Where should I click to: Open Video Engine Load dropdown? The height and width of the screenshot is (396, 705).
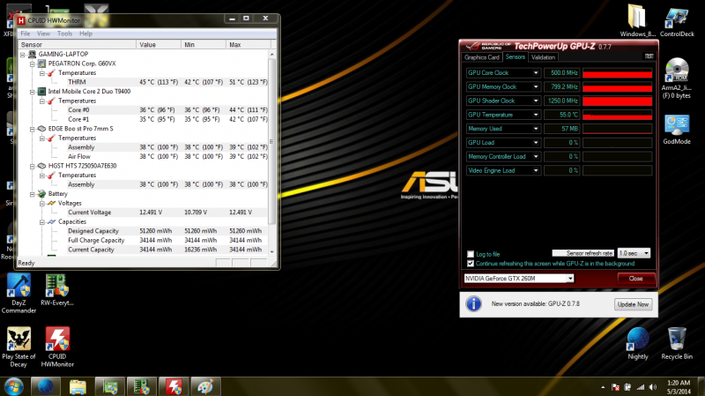click(x=536, y=170)
